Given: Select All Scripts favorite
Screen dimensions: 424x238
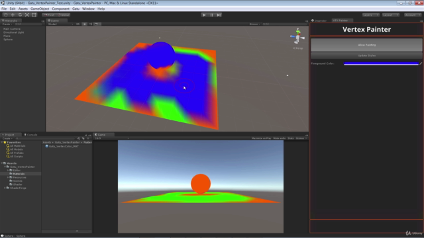Looking at the screenshot, I should (x=15, y=157).
